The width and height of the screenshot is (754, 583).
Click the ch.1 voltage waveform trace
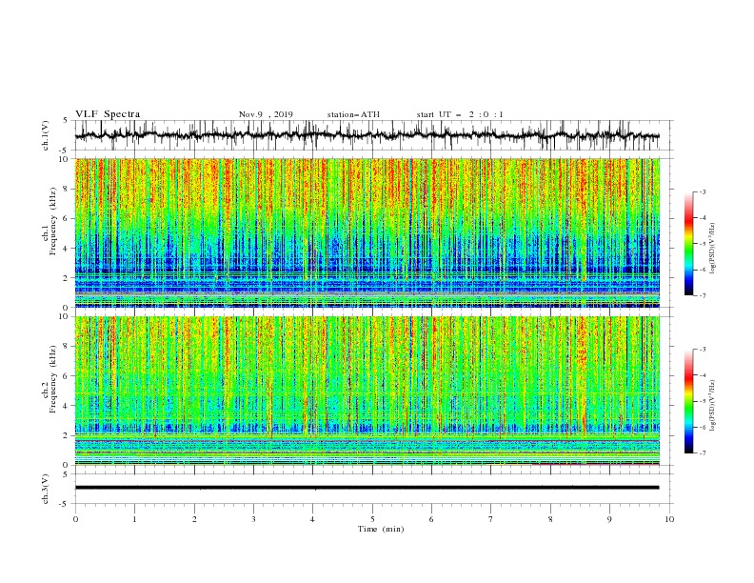[x=367, y=135]
